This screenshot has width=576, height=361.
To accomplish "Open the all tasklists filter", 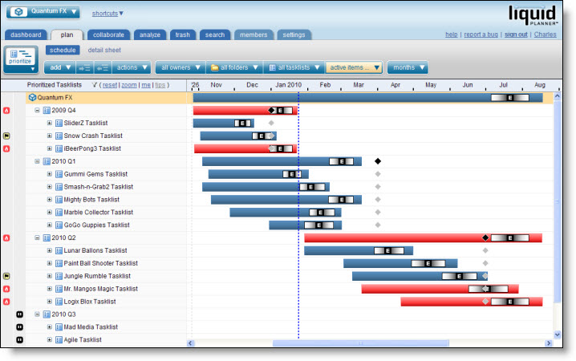I will (294, 67).
